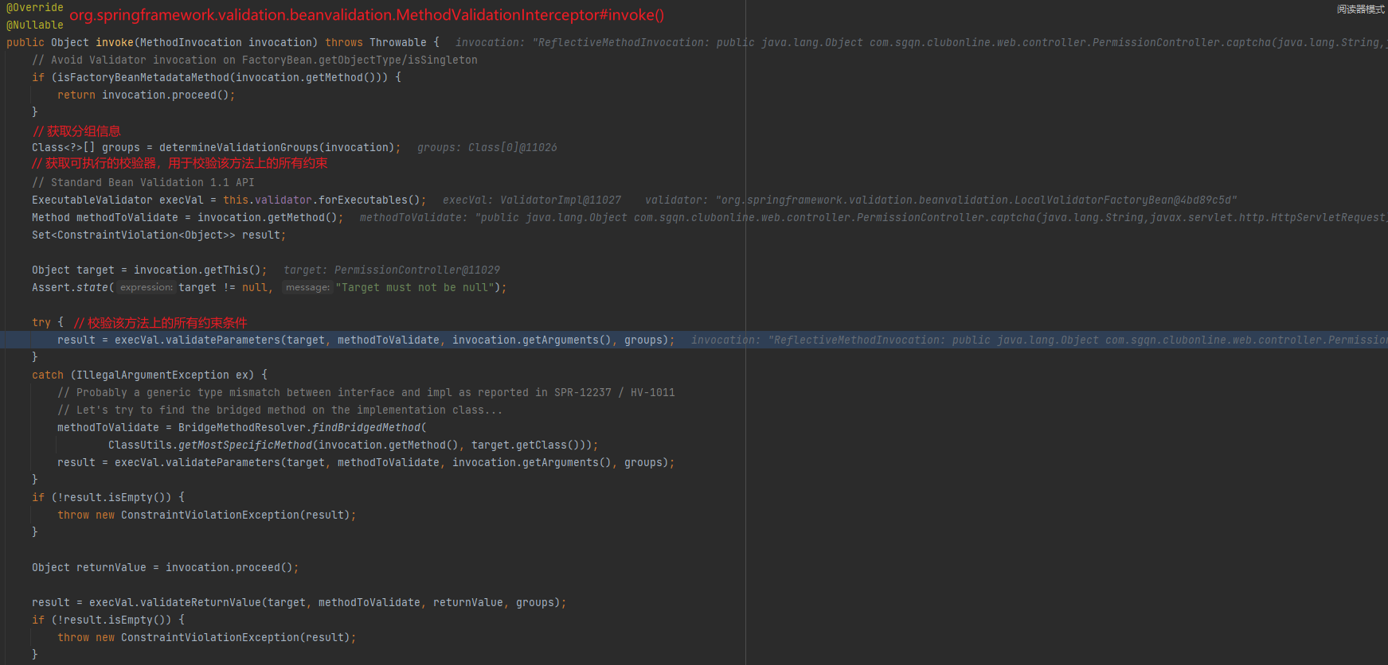Click inline hint 'execVal: ValidatorImpl@11027'

tap(532, 200)
